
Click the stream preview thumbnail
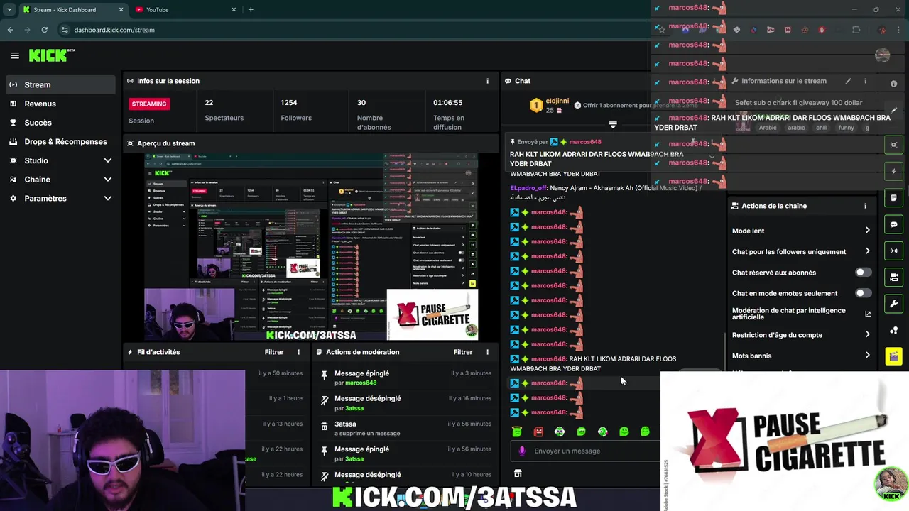coord(311,246)
